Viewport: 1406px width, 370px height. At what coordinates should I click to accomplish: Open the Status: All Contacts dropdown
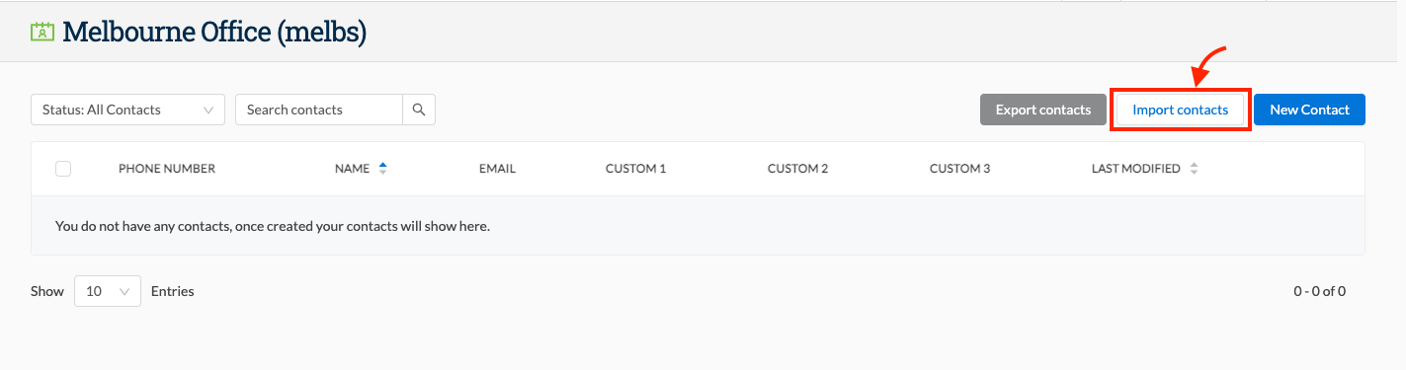(x=128, y=110)
